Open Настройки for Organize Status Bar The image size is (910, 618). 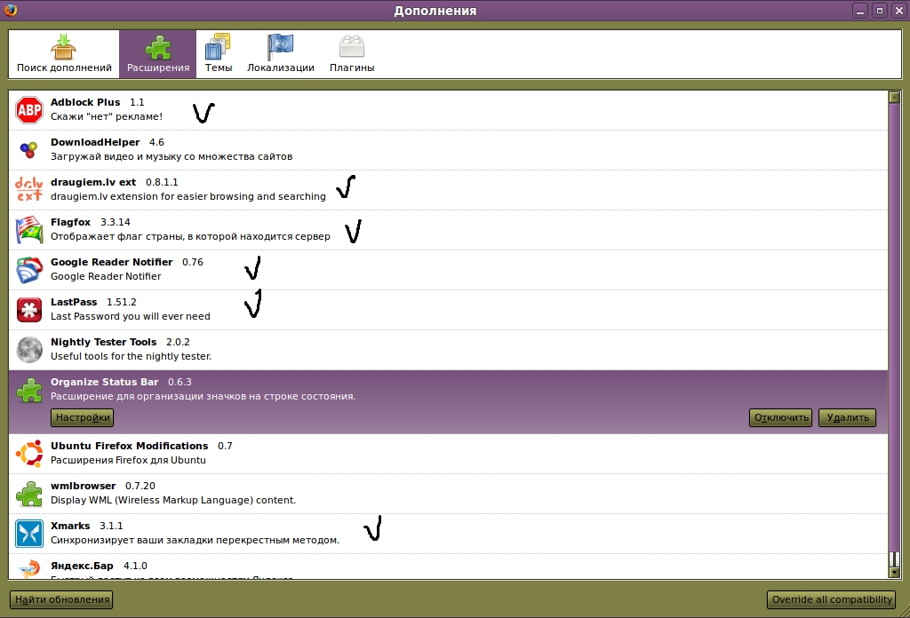click(x=83, y=417)
